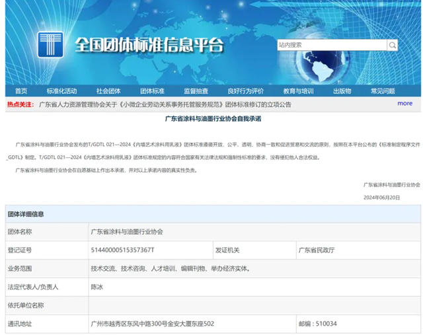The width and height of the screenshot is (423, 335).
Task: Go to 社会团体 in navigation
Action: 108,91
